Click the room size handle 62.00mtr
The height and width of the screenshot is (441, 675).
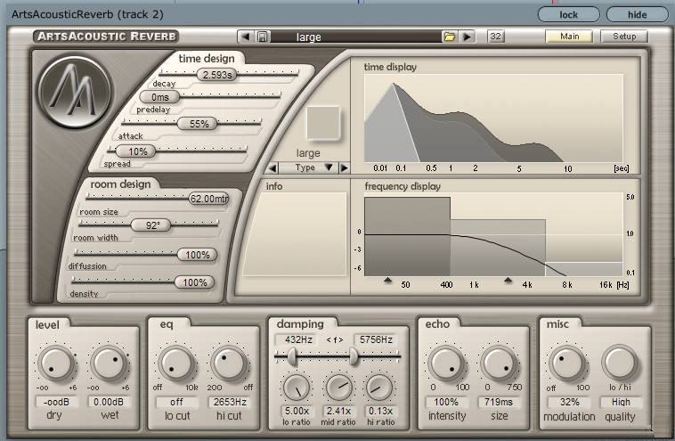(209, 199)
